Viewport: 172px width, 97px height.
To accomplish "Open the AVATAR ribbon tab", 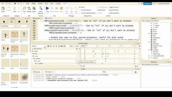I will coord(40,4).
